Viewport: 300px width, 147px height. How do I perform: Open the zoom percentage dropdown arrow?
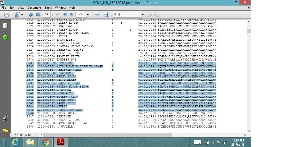click(88, 15)
